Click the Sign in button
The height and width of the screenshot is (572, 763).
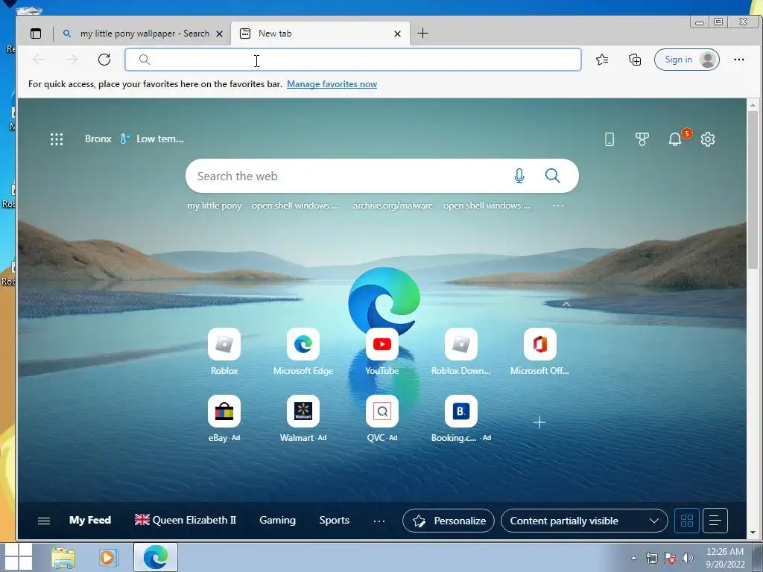[686, 60]
